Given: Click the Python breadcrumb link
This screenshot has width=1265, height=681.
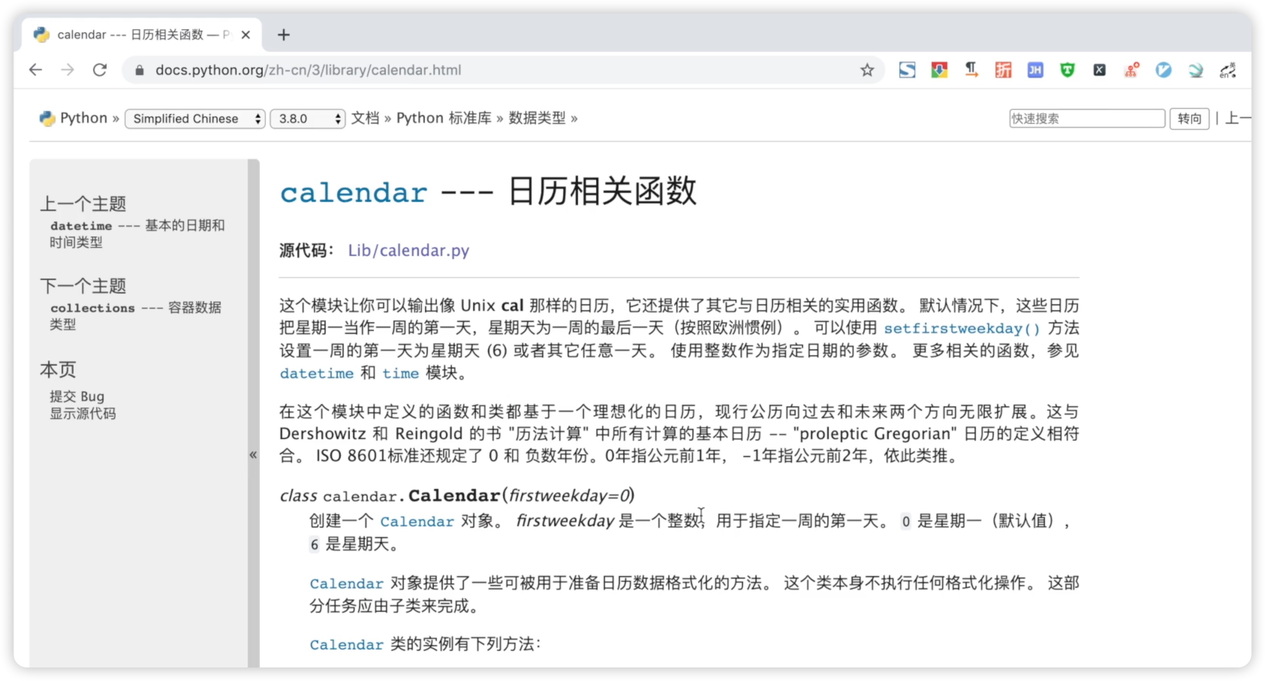Looking at the screenshot, I should (x=83, y=118).
